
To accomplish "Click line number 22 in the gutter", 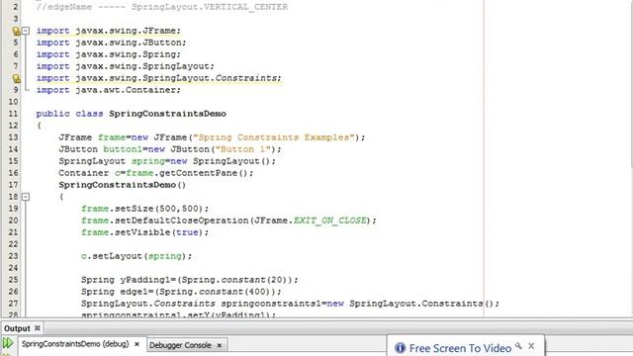I will (x=13, y=244).
